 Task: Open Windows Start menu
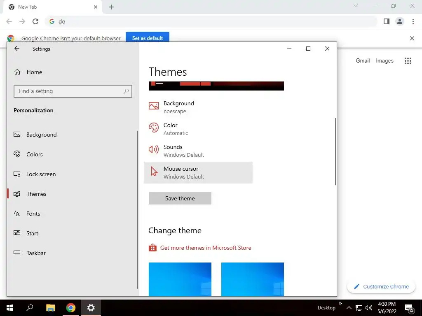(x=10, y=308)
